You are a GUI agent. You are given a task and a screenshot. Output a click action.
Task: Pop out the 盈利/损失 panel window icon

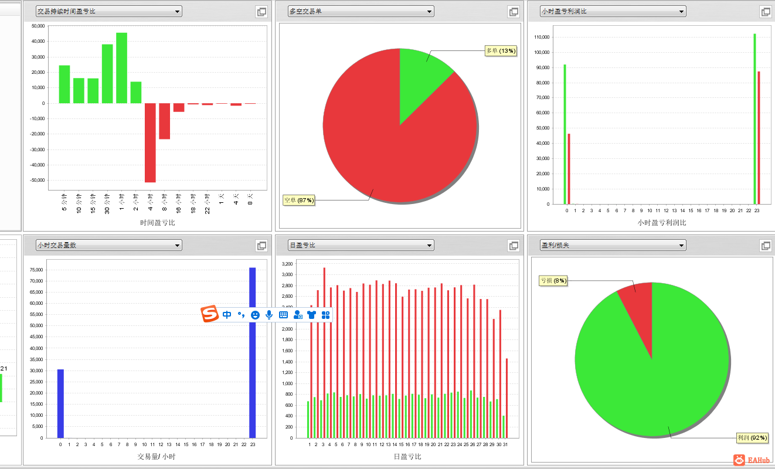766,246
